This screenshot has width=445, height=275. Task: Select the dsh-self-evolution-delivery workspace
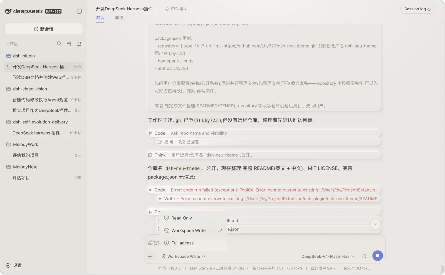coord(44,122)
